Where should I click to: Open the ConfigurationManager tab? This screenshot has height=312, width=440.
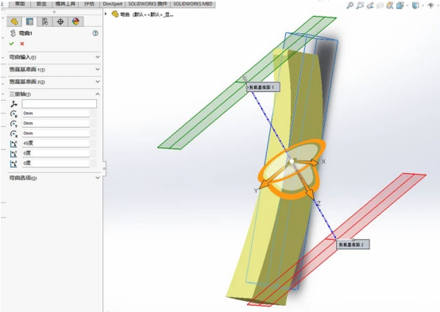(44, 21)
